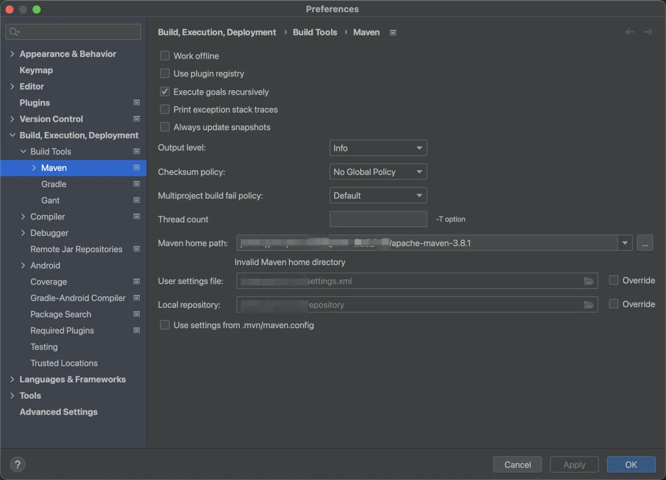Expand the Languages & Frameworks section
This screenshot has height=480, width=666.
(x=12, y=379)
